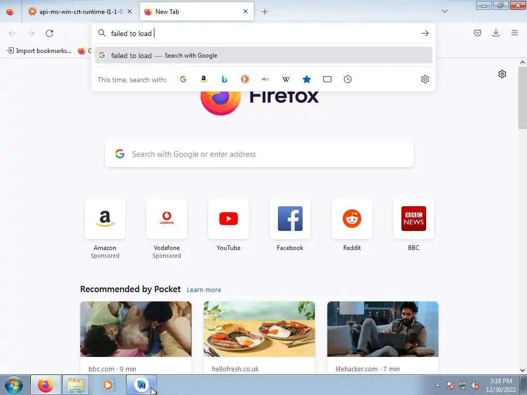Open lifehacker.com Pocket story thumbnail
Image resolution: width=527 pixels, height=395 pixels.
pyautogui.click(x=383, y=329)
